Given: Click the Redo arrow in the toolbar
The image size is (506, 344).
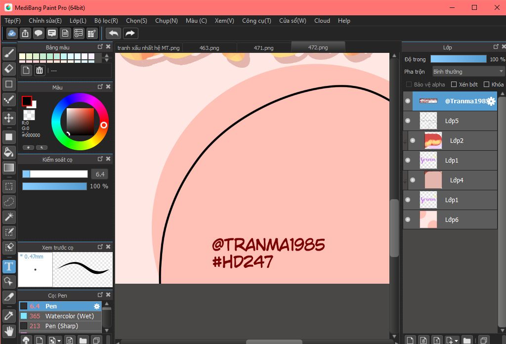Looking at the screenshot, I should 130,33.
